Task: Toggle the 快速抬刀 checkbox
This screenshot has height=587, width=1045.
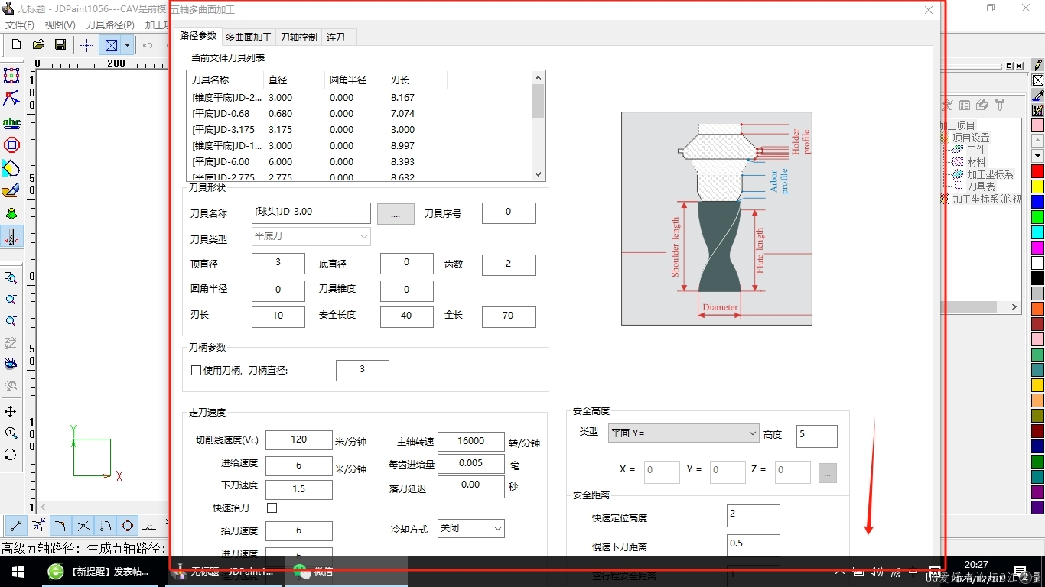Action: [272, 508]
